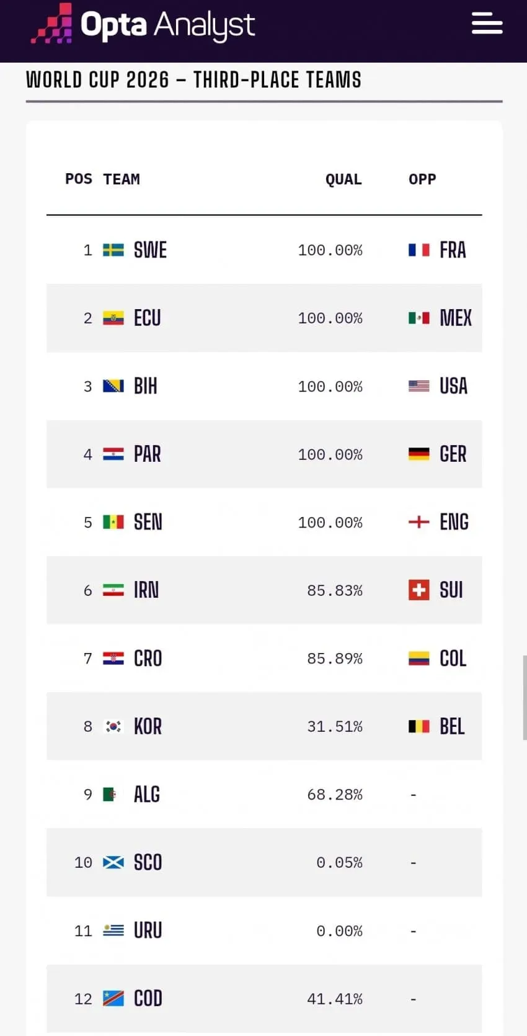The width and height of the screenshot is (527, 1036).
Task: Click the TEAM column header
Action: coord(122,179)
